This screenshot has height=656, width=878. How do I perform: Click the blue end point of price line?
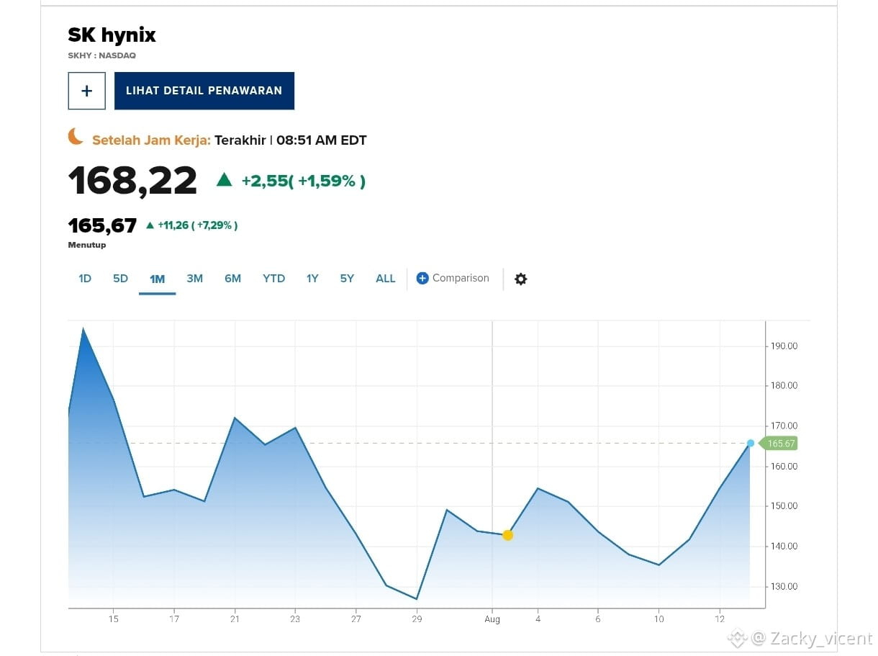(x=751, y=444)
